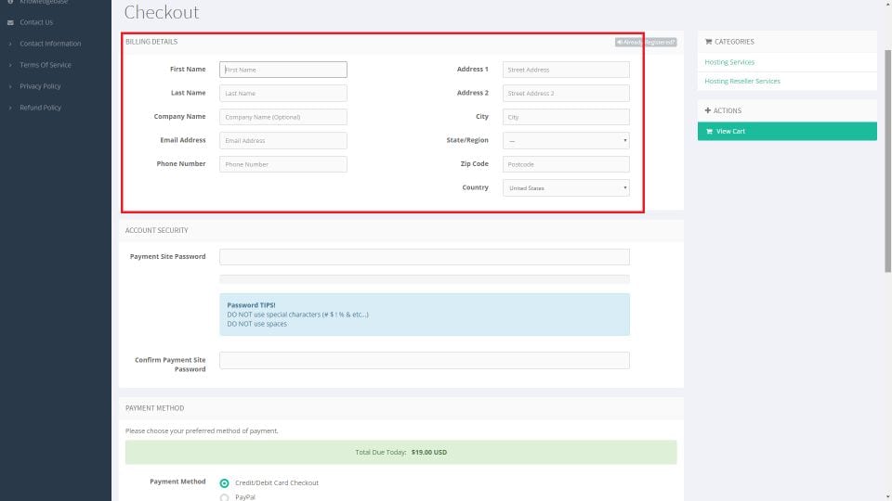
Task: Click the plus icon beside Actions
Action: tap(708, 110)
